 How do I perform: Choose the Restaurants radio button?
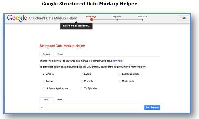pyautogui.click(x=120, y=81)
